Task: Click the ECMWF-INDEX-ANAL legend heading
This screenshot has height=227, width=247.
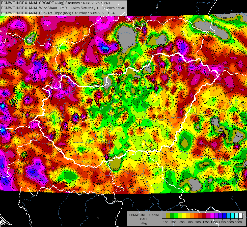Action: tap(144, 215)
